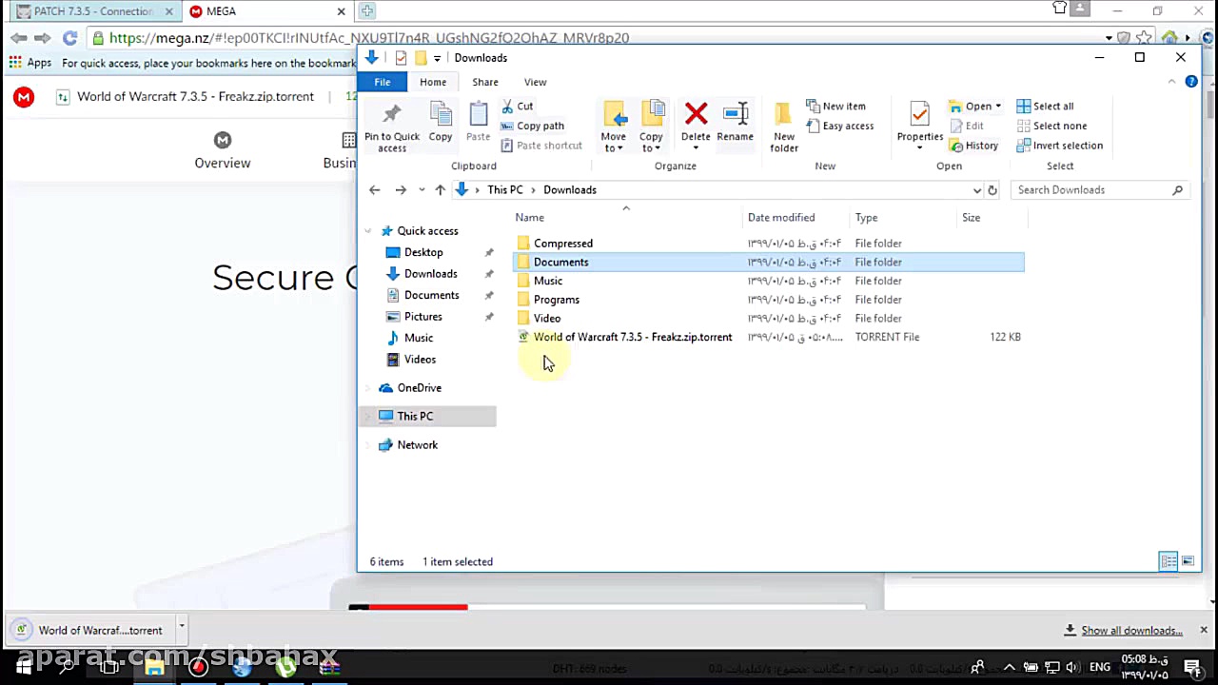Image resolution: width=1218 pixels, height=685 pixels.
Task: Select Desktop in Quick access
Action: click(423, 253)
